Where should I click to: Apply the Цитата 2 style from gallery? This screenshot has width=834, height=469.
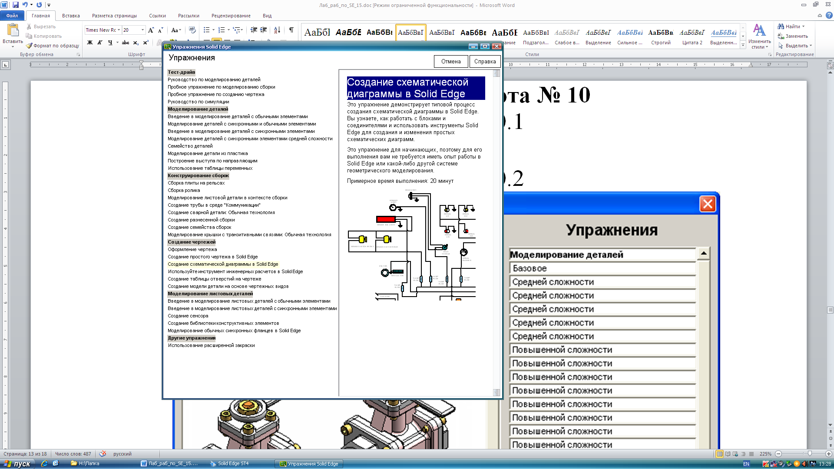[x=692, y=36]
